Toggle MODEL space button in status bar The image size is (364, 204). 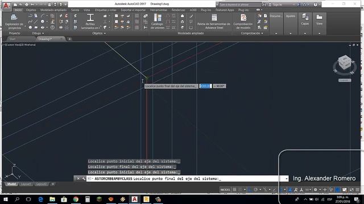[225, 190]
